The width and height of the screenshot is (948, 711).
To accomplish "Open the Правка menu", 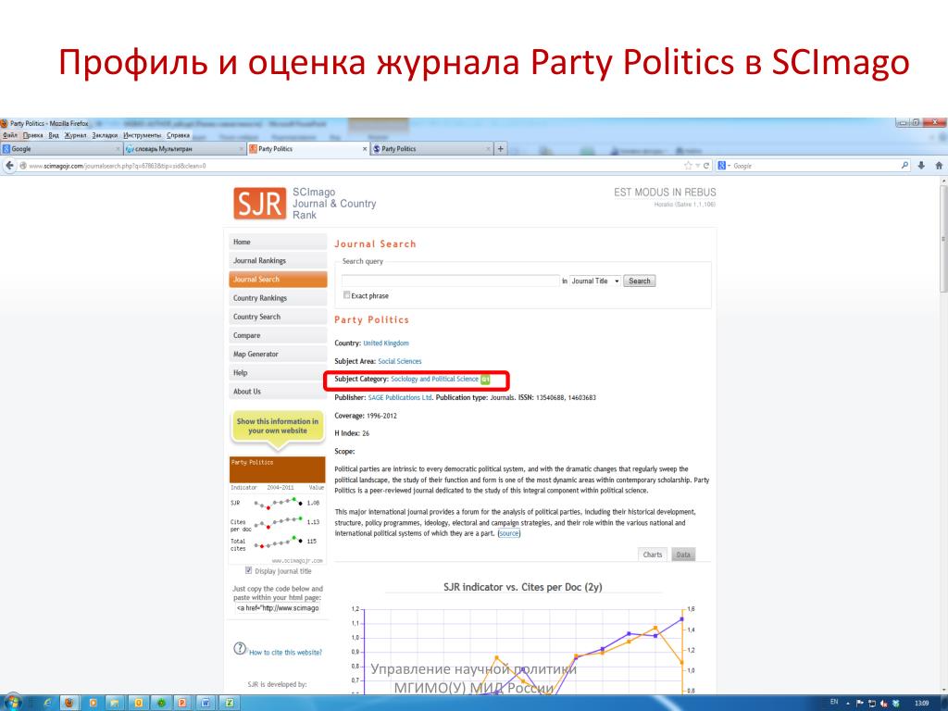I will pos(32,135).
